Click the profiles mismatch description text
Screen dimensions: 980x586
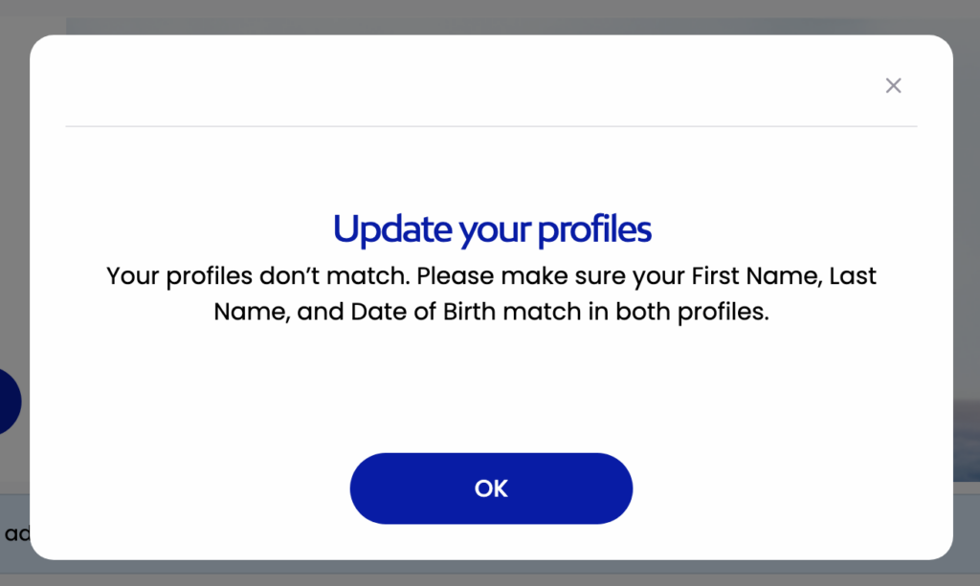point(491,293)
